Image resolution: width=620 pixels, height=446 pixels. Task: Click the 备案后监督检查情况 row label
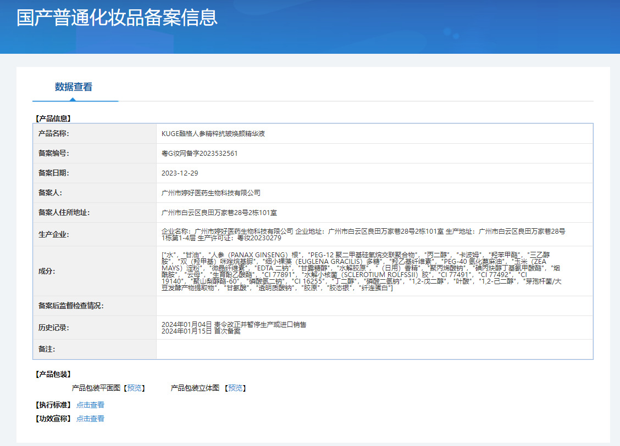[x=71, y=306]
